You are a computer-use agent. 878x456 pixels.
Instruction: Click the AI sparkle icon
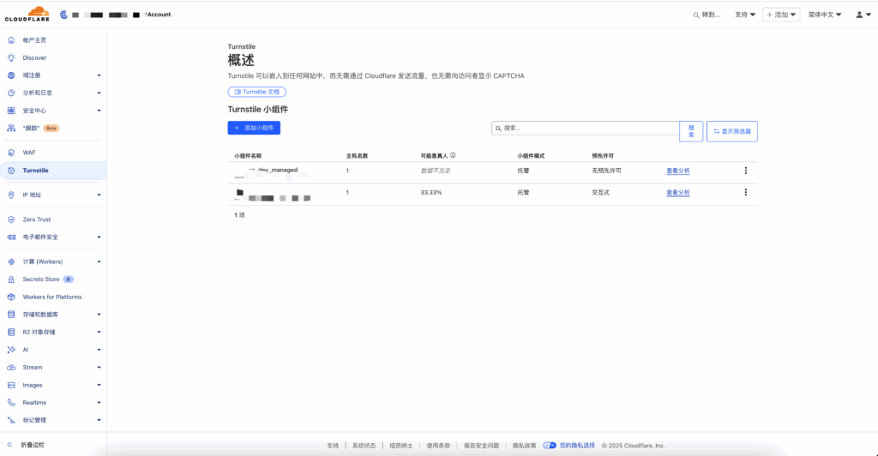(11, 350)
